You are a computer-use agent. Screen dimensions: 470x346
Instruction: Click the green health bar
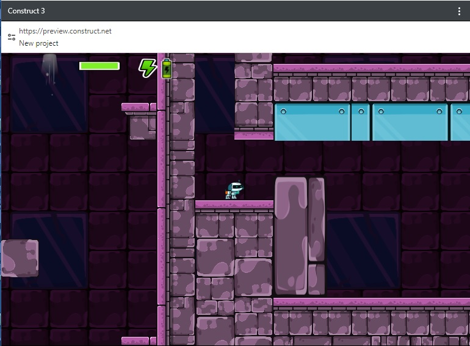99,66
